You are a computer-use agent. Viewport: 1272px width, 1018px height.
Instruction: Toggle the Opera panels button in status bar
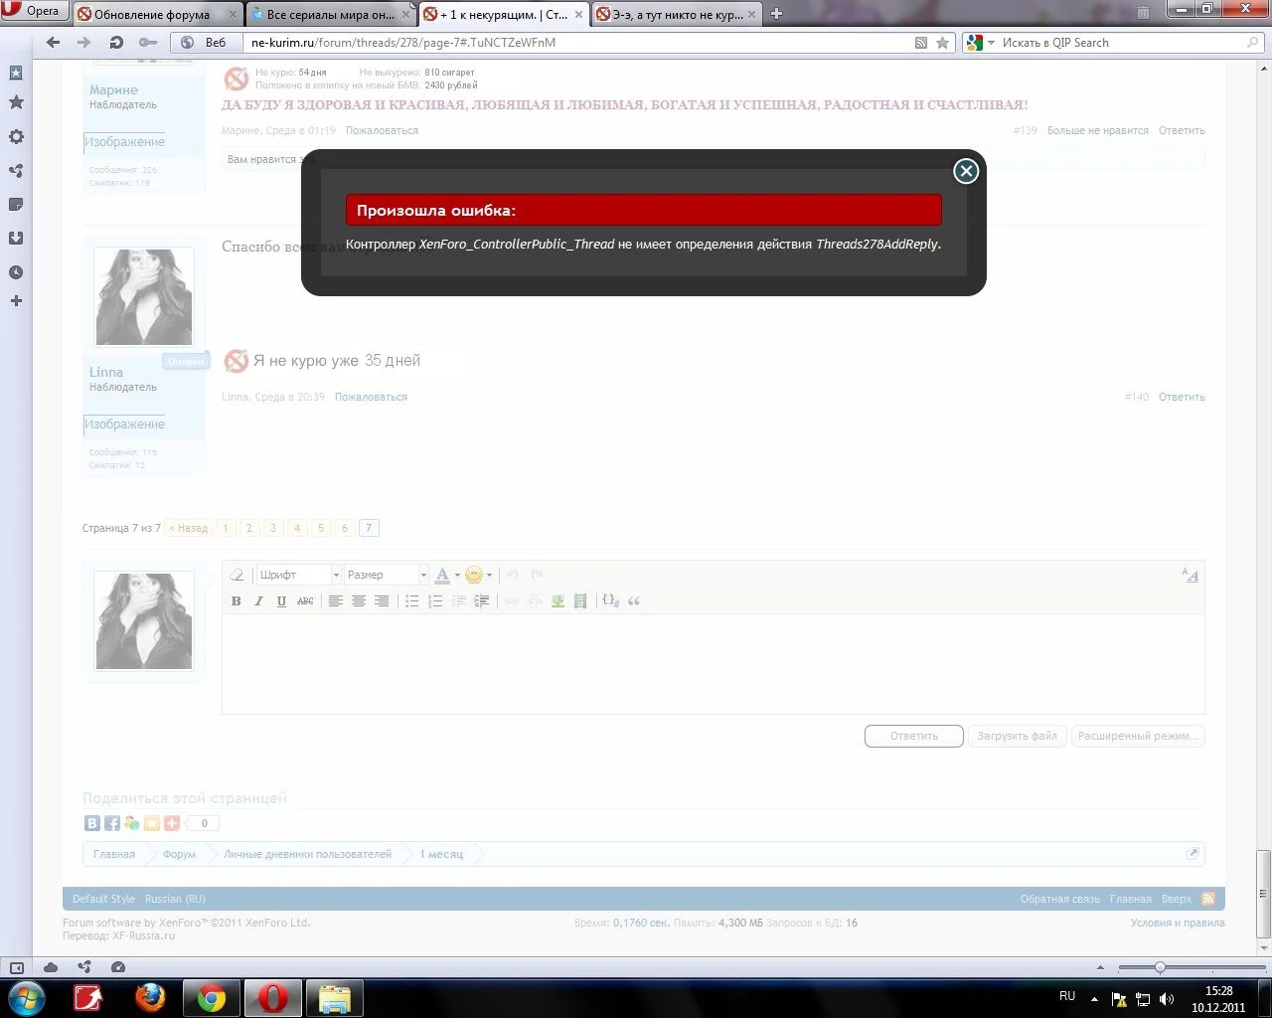coord(17,967)
